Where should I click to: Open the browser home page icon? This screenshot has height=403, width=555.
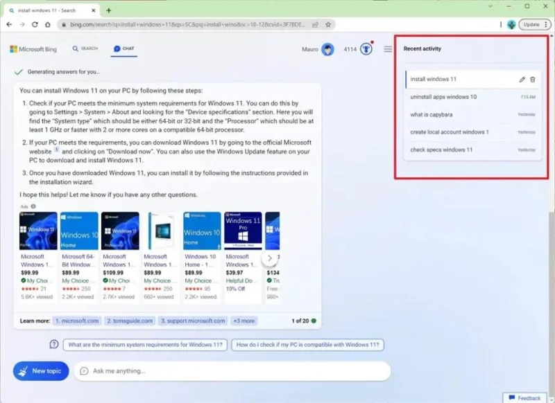tap(47, 24)
